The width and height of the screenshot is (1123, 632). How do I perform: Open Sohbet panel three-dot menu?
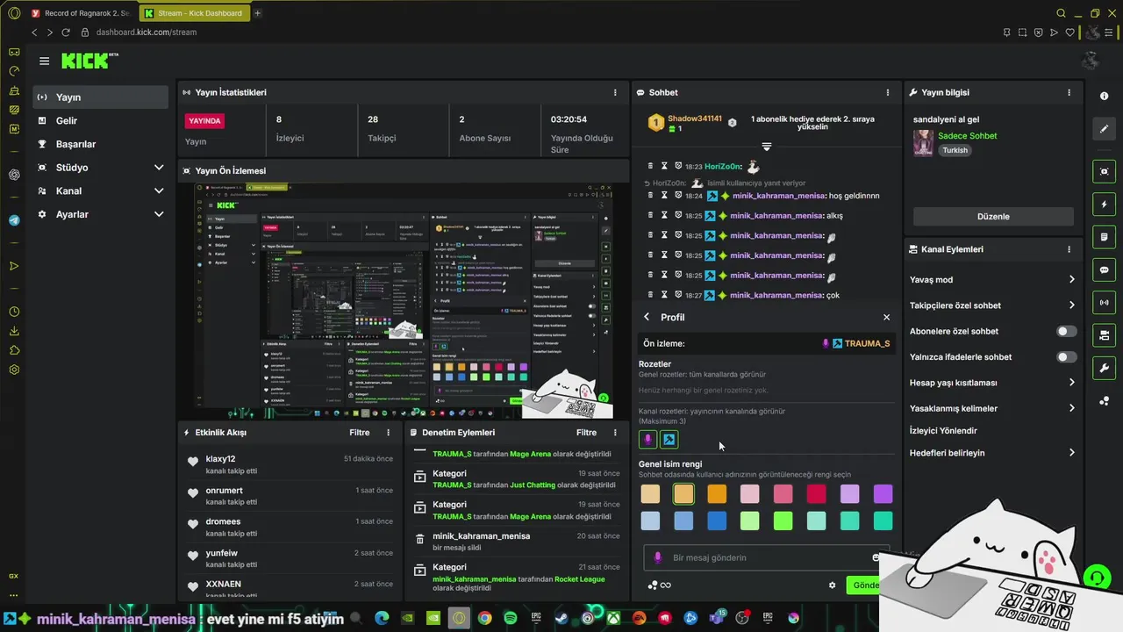pos(887,92)
